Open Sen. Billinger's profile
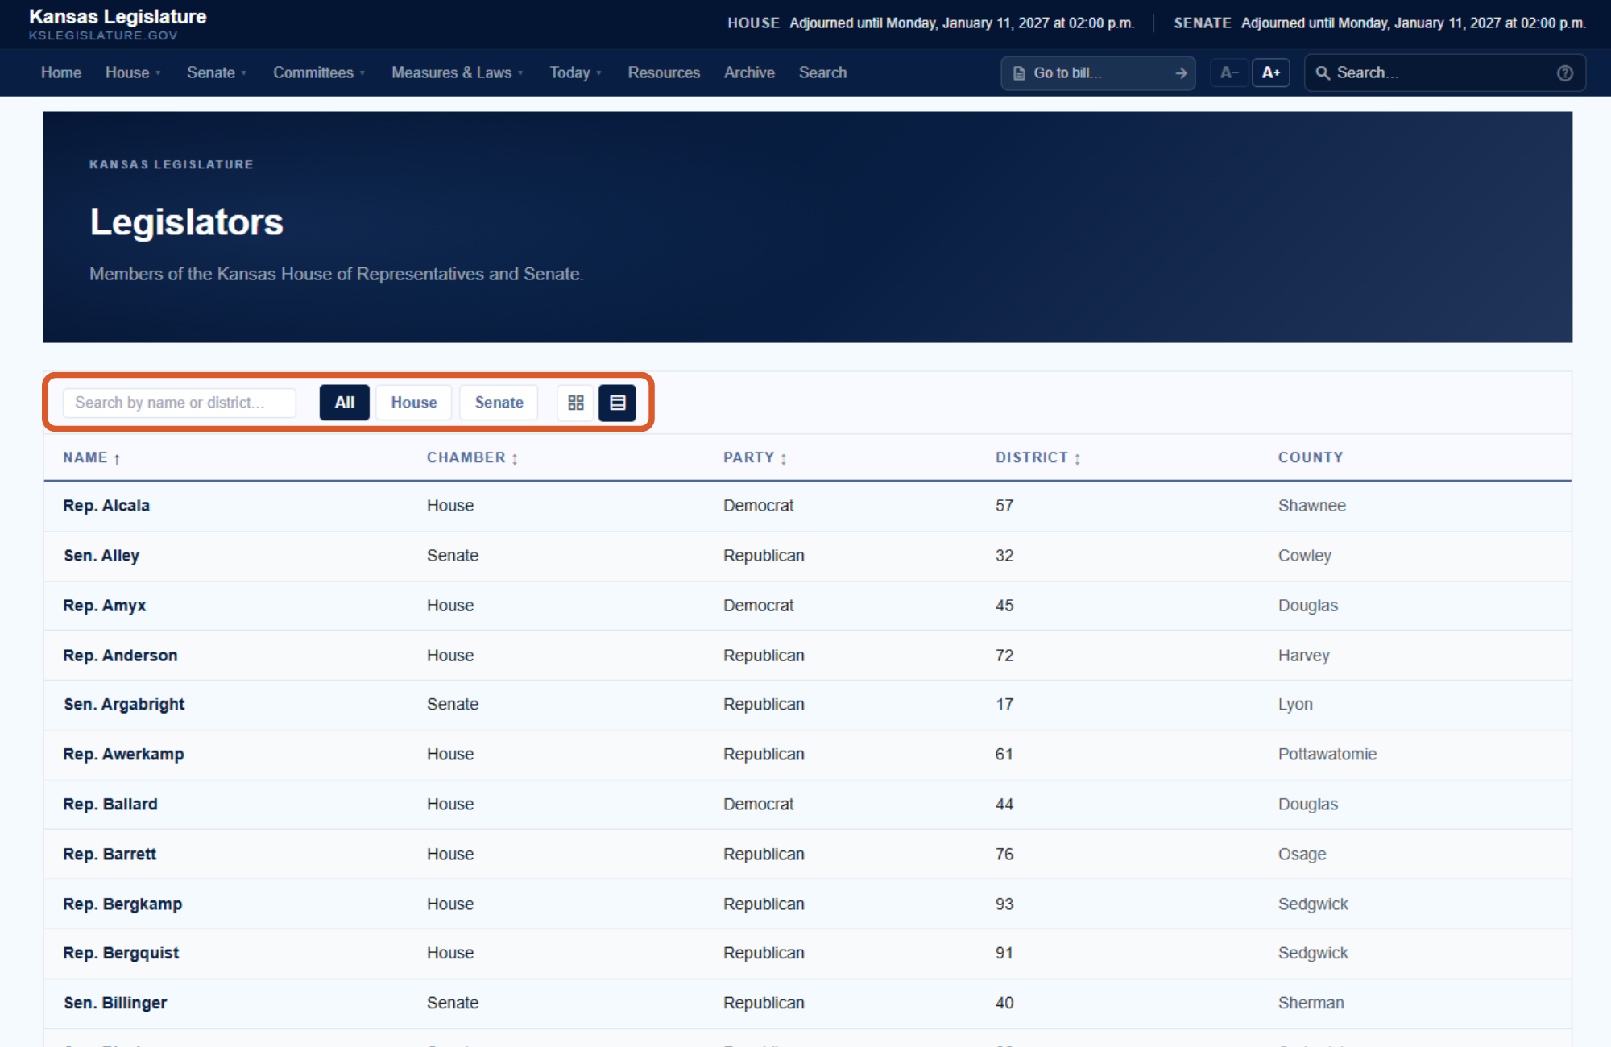 click(x=115, y=1004)
